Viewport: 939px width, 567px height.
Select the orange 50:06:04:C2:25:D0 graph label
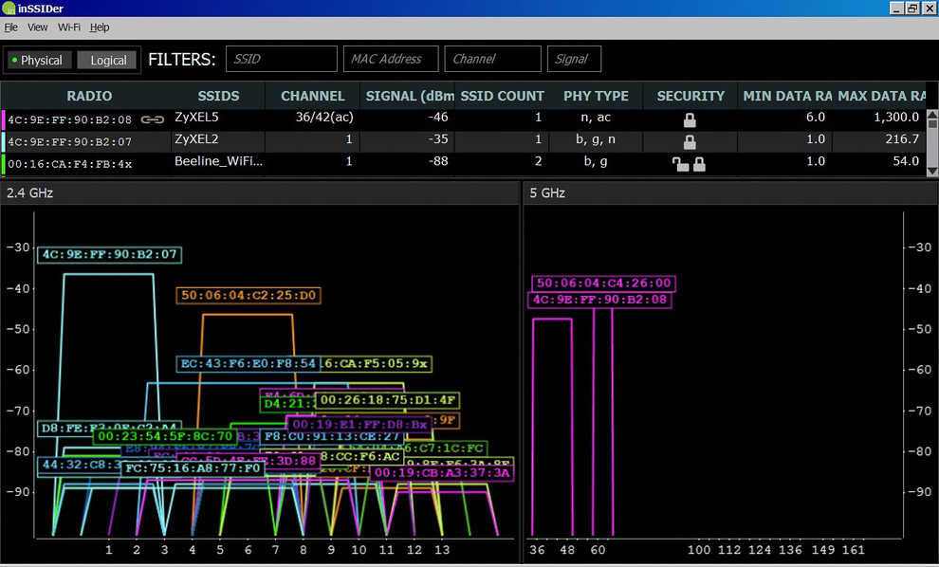tap(249, 296)
